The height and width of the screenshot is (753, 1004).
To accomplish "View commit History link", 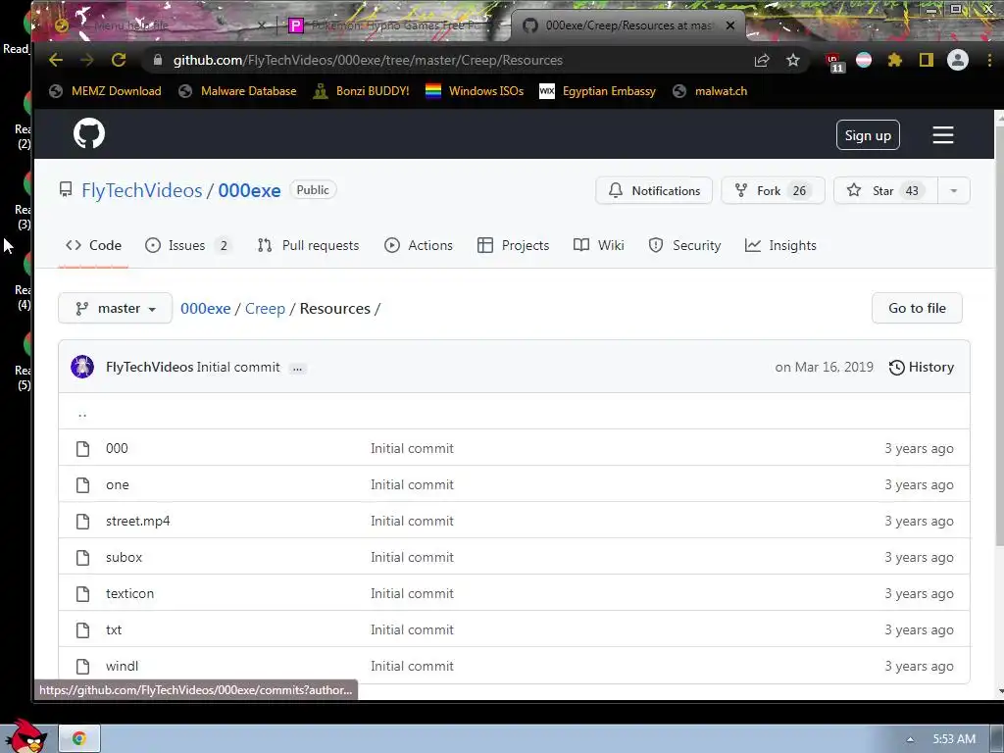I will [x=922, y=368].
